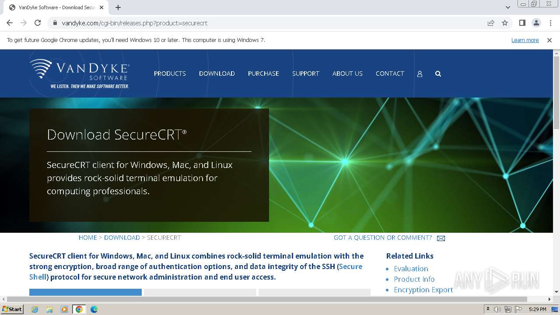Open the Learn more link
The image size is (560, 315).
[x=525, y=40]
